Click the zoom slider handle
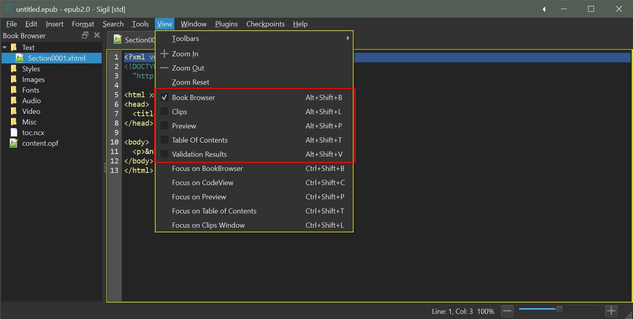The image size is (633, 319). tap(559, 309)
